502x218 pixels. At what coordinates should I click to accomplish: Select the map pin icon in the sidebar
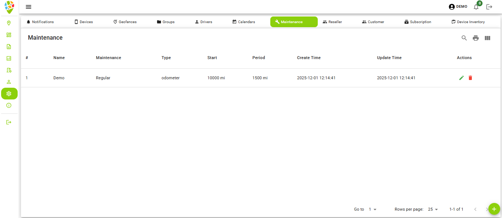tap(9, 23)
